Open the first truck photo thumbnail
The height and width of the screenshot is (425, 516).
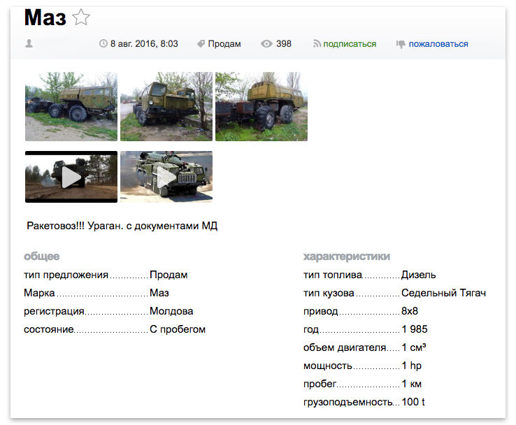coord(71,106)
